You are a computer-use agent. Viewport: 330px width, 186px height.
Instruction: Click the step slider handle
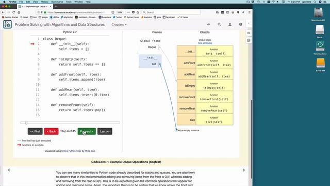point(26,122)
